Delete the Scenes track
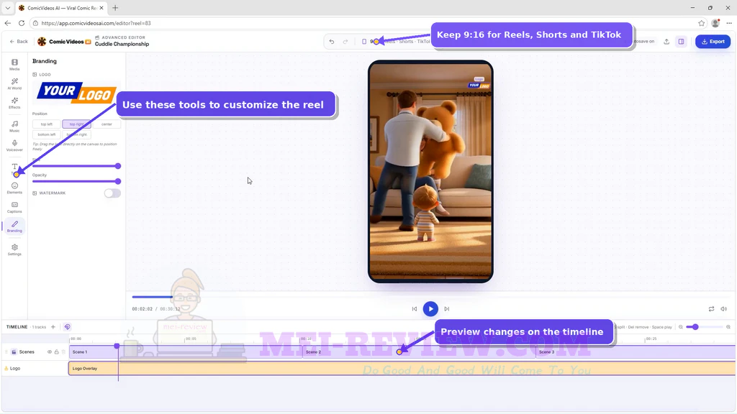The height and width of the screenshot is (414, 737). pyautogui.click(x=63, y=351)
